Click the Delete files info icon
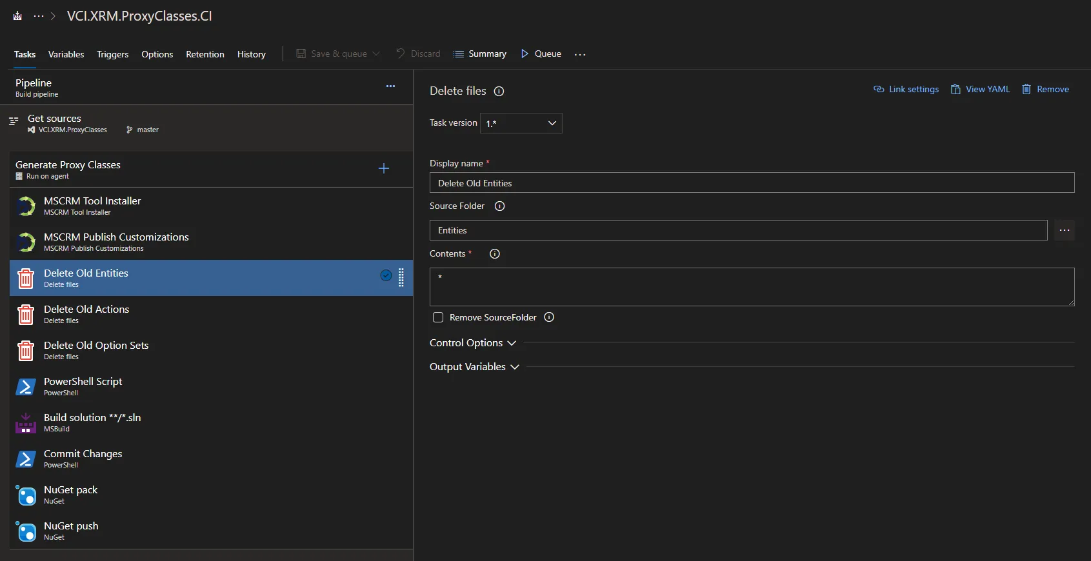The height and width of the screenshot is (561, 1091). [x=499, y=92]
